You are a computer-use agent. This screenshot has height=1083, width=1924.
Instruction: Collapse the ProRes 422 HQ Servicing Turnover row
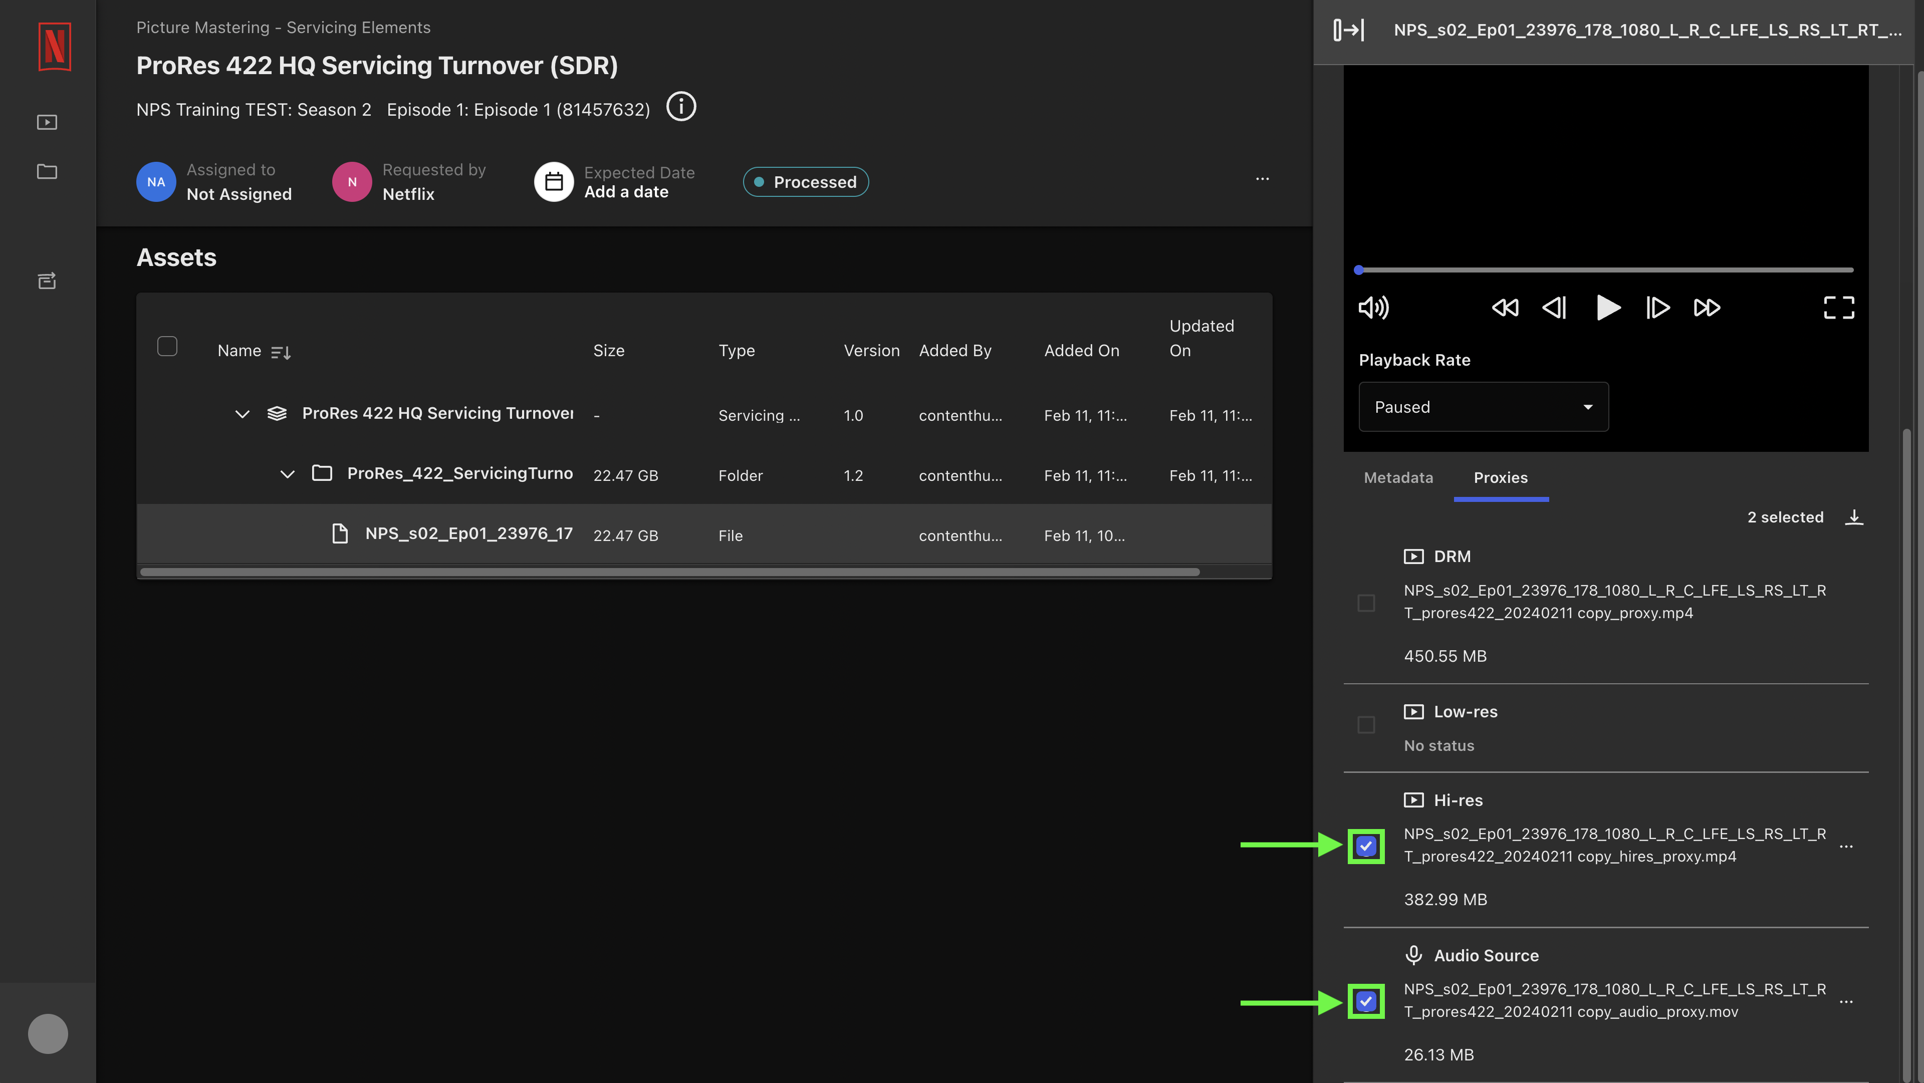pos(242,414)
